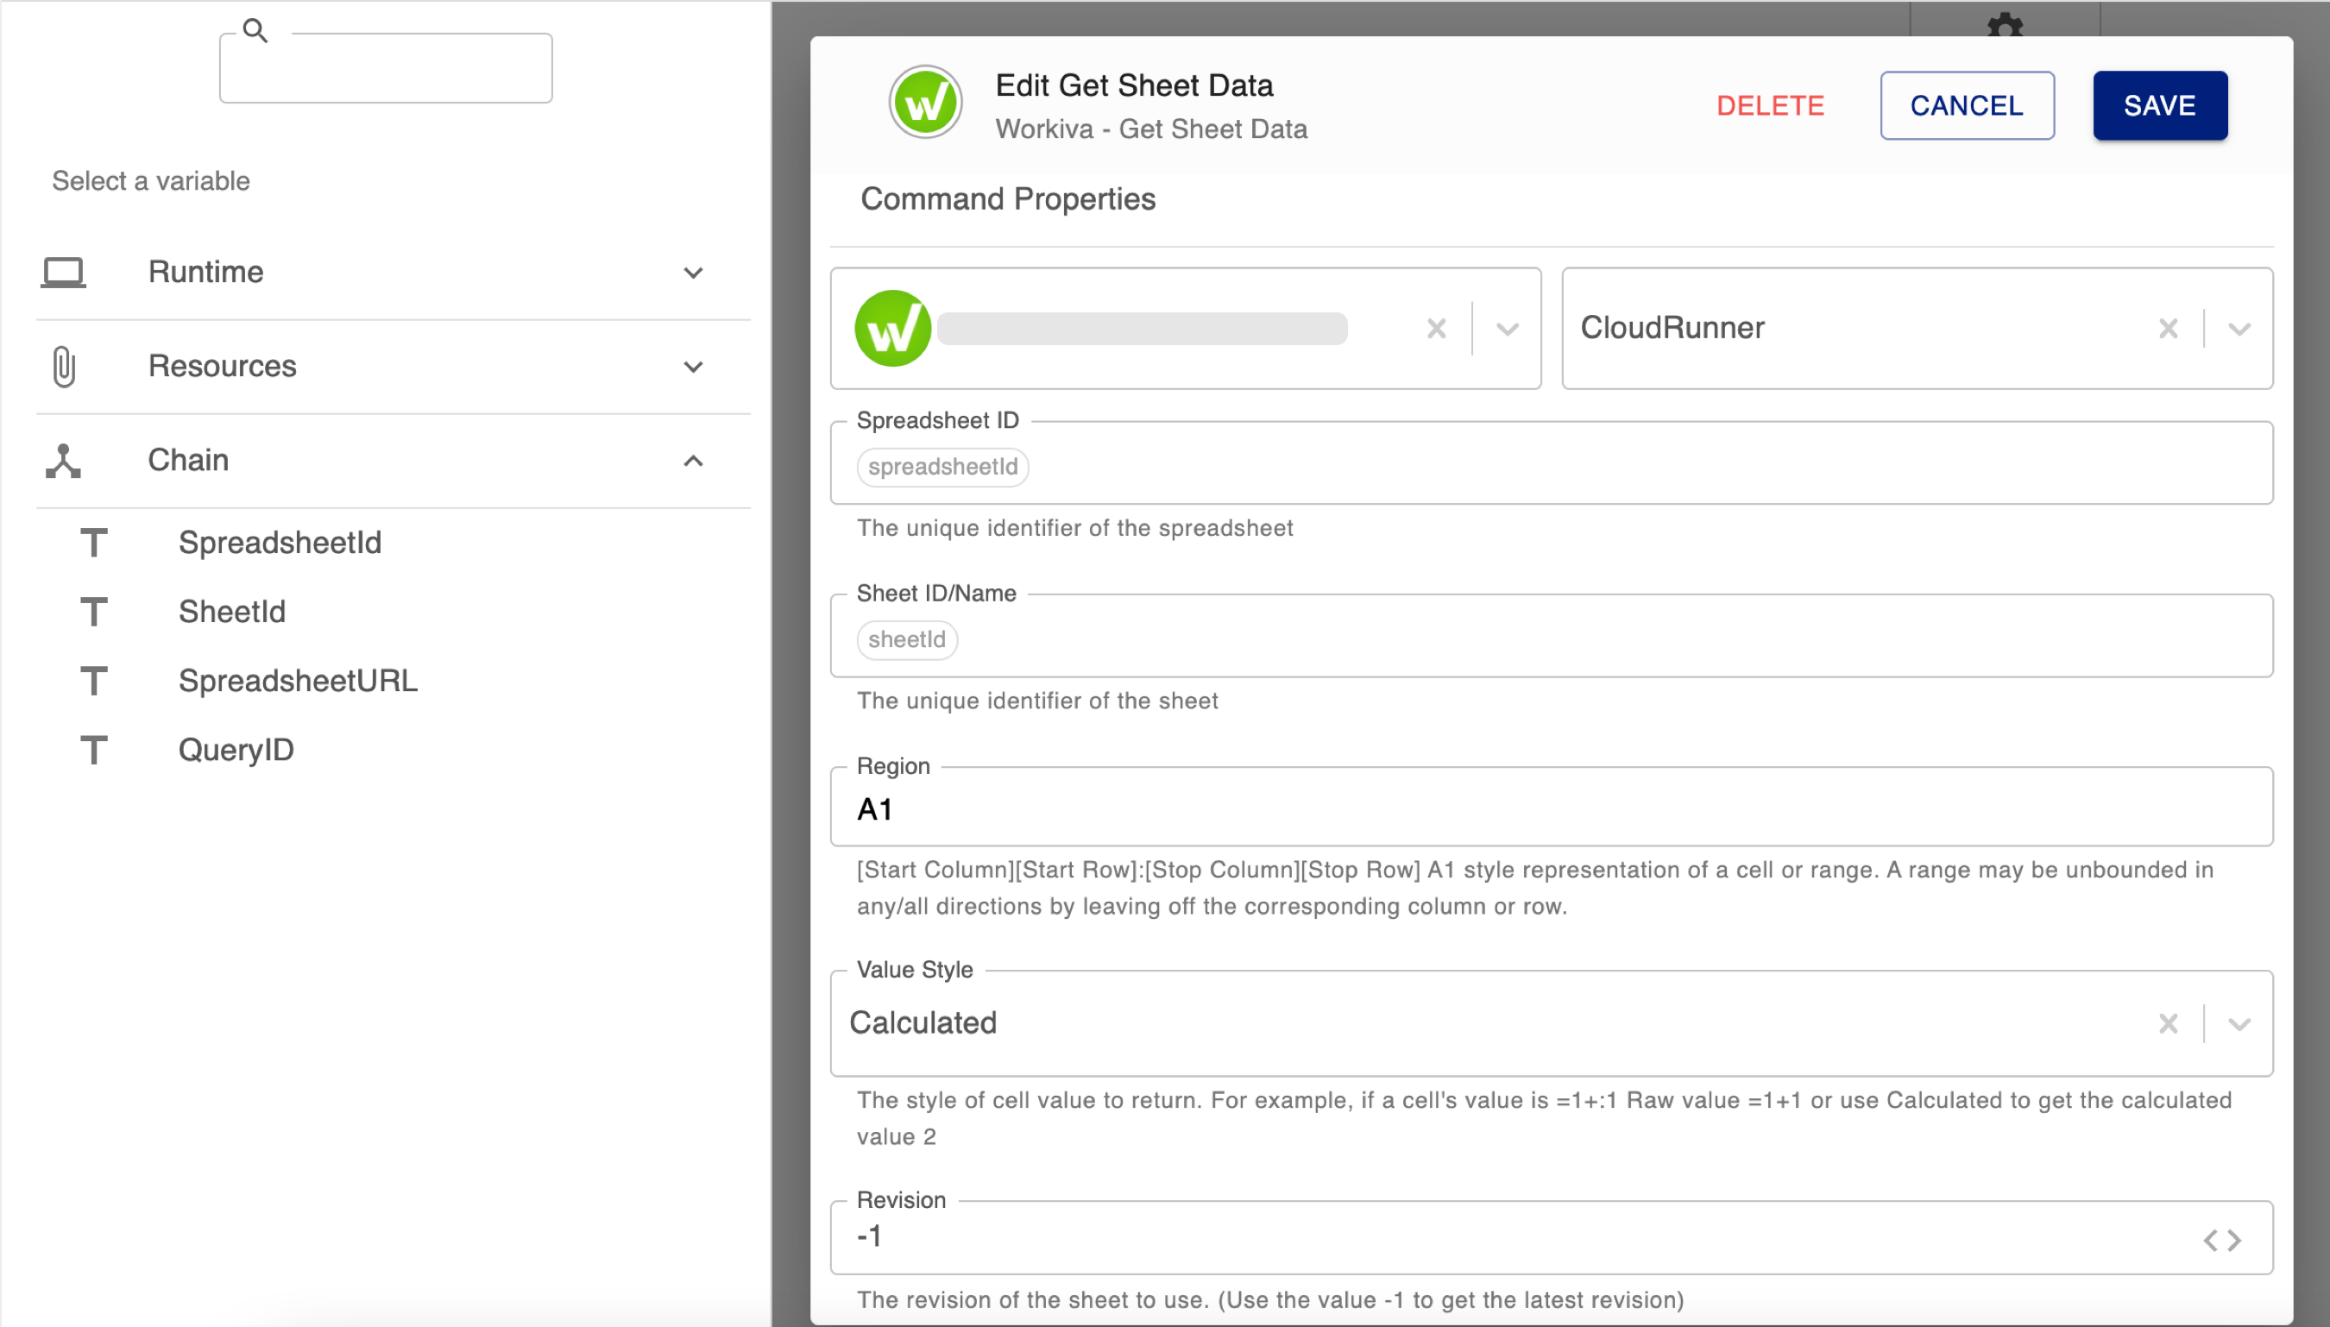Click the Revision code brackets icon

tap(2221, 1241)
